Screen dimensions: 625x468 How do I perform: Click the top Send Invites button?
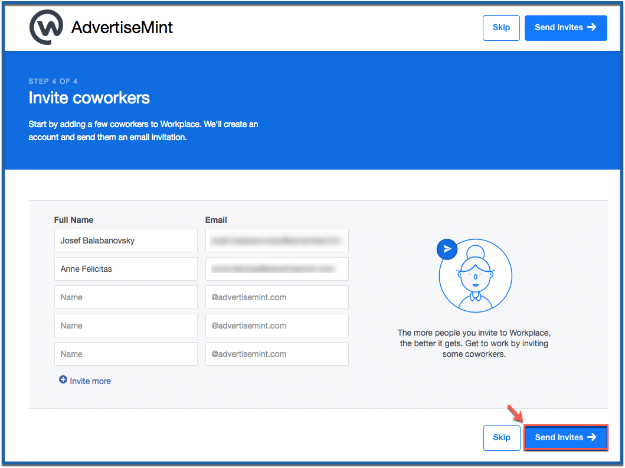pos(565,28)
